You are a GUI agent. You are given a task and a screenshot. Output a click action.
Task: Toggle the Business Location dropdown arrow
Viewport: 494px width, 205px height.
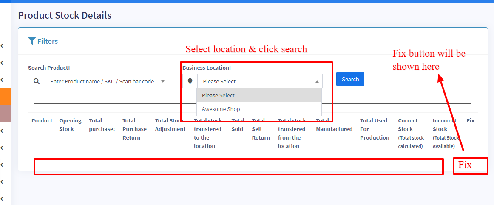pyautogui.click(x=317, y=81)
